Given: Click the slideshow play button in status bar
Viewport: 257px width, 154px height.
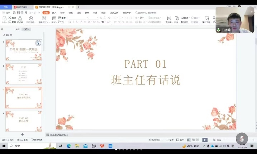Looking at the screenshot, I should click(205, 140).
